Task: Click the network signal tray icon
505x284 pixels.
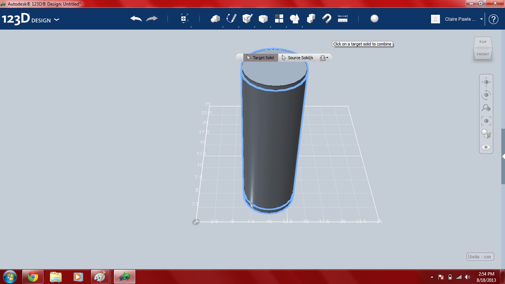Action: 459,277
